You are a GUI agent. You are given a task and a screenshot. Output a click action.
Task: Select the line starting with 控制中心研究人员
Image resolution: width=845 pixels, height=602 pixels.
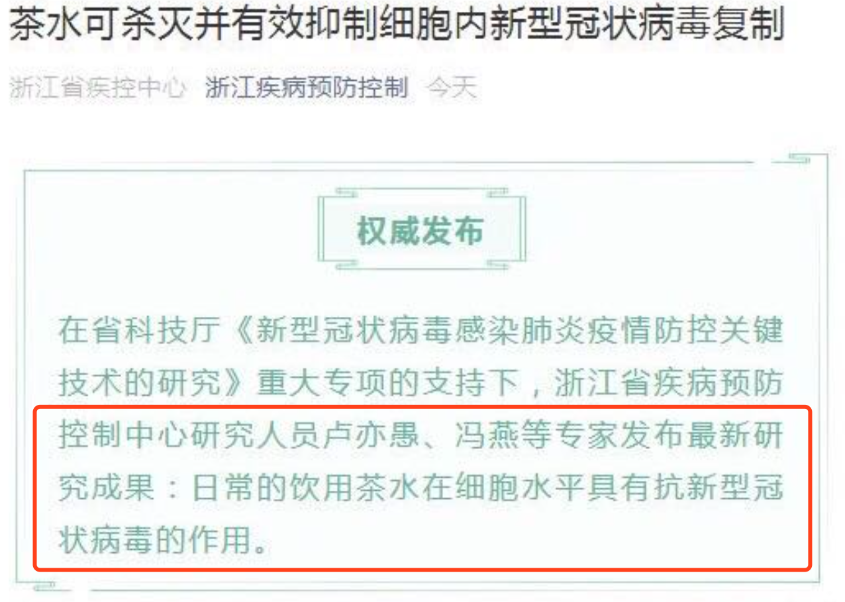(421, 437)
